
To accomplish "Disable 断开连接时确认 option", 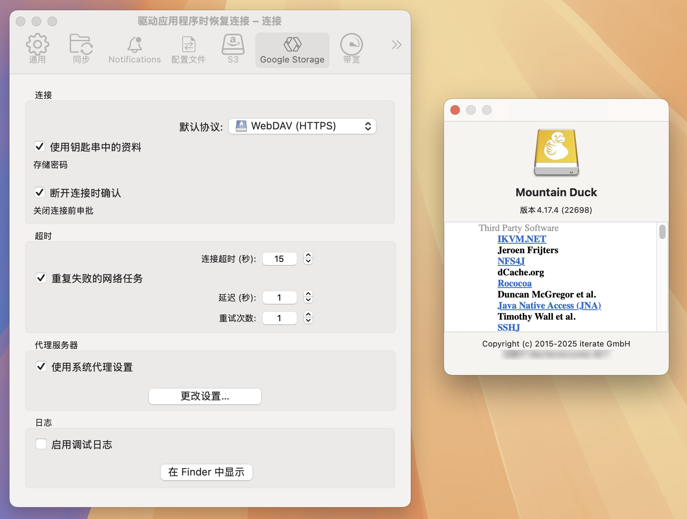I will (39, 193).
